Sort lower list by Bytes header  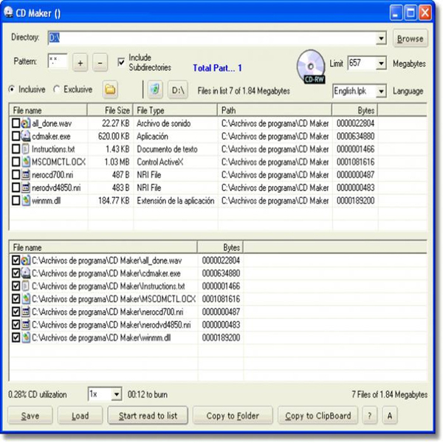[220, 247]
